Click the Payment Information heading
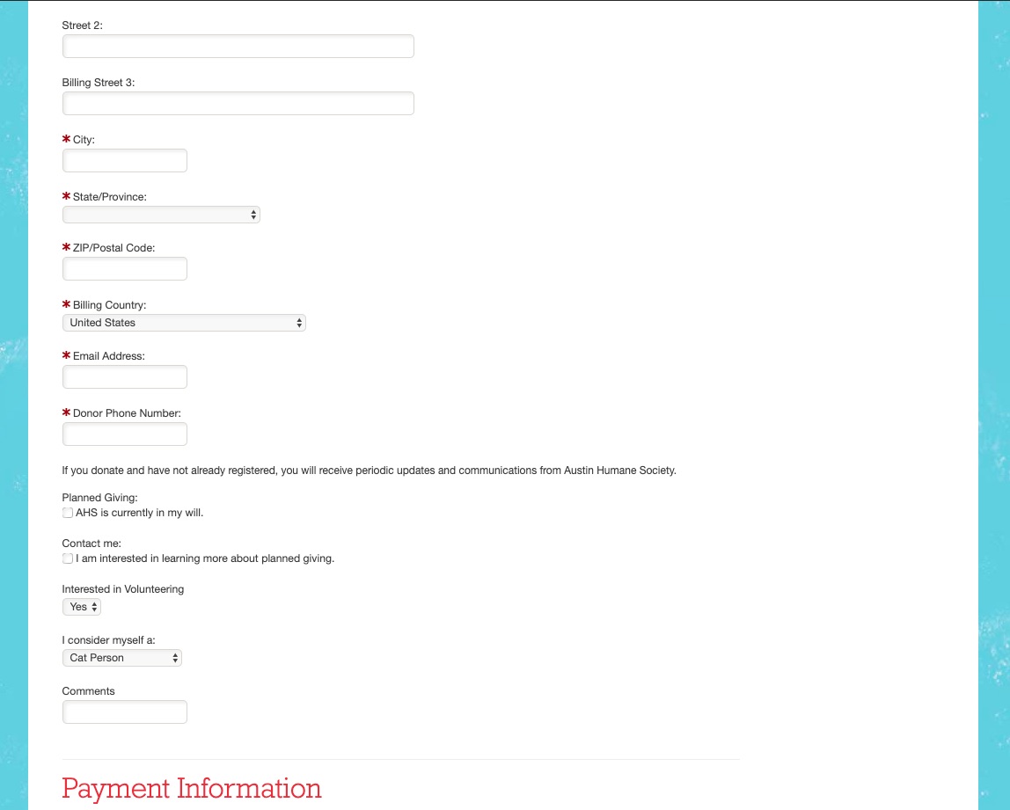The height and width of the screenshot is (810, 1010). pos(192,788)
